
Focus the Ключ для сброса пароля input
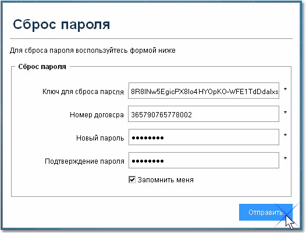(x=204, y=91)
